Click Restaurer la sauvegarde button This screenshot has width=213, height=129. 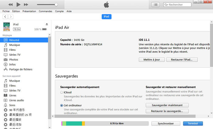click(167, 111)
